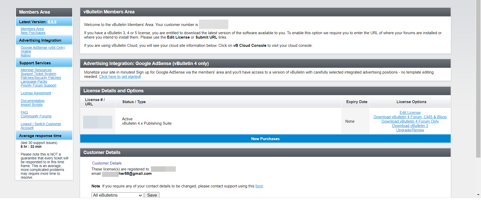Visit the Community Forums link
Viewport: 481px width, 200px height.
pyautogui.click(x=36, y=116)
